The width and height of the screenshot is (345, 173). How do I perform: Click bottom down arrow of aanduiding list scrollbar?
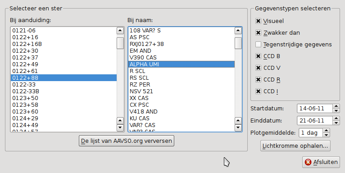pos(120,127)
